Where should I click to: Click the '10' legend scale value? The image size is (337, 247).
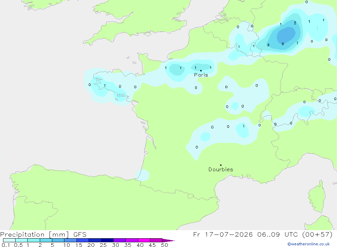point(67,245)
